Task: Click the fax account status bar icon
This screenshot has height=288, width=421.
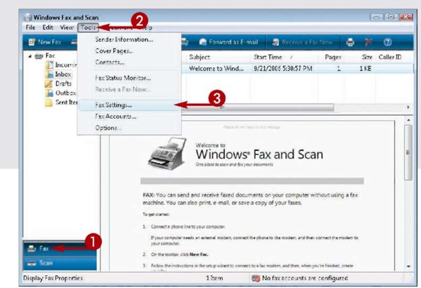Action: pos(256,278)
